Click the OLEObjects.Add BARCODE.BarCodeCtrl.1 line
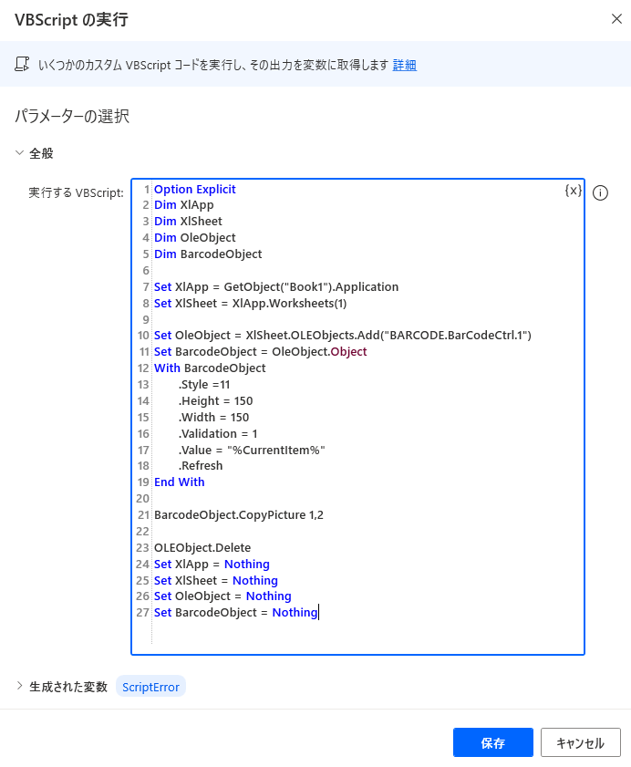631x767 pixels. 342,336
